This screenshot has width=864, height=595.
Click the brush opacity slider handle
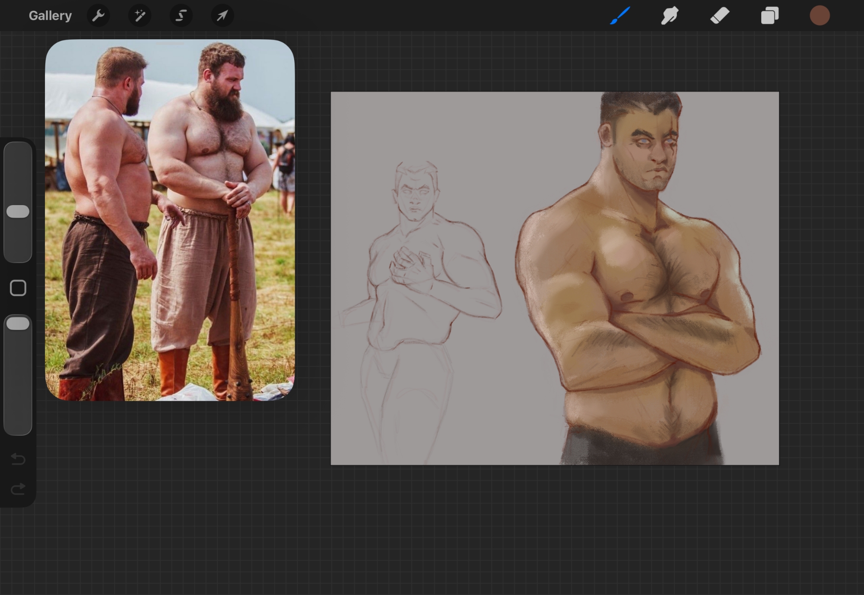click(18, 323)
